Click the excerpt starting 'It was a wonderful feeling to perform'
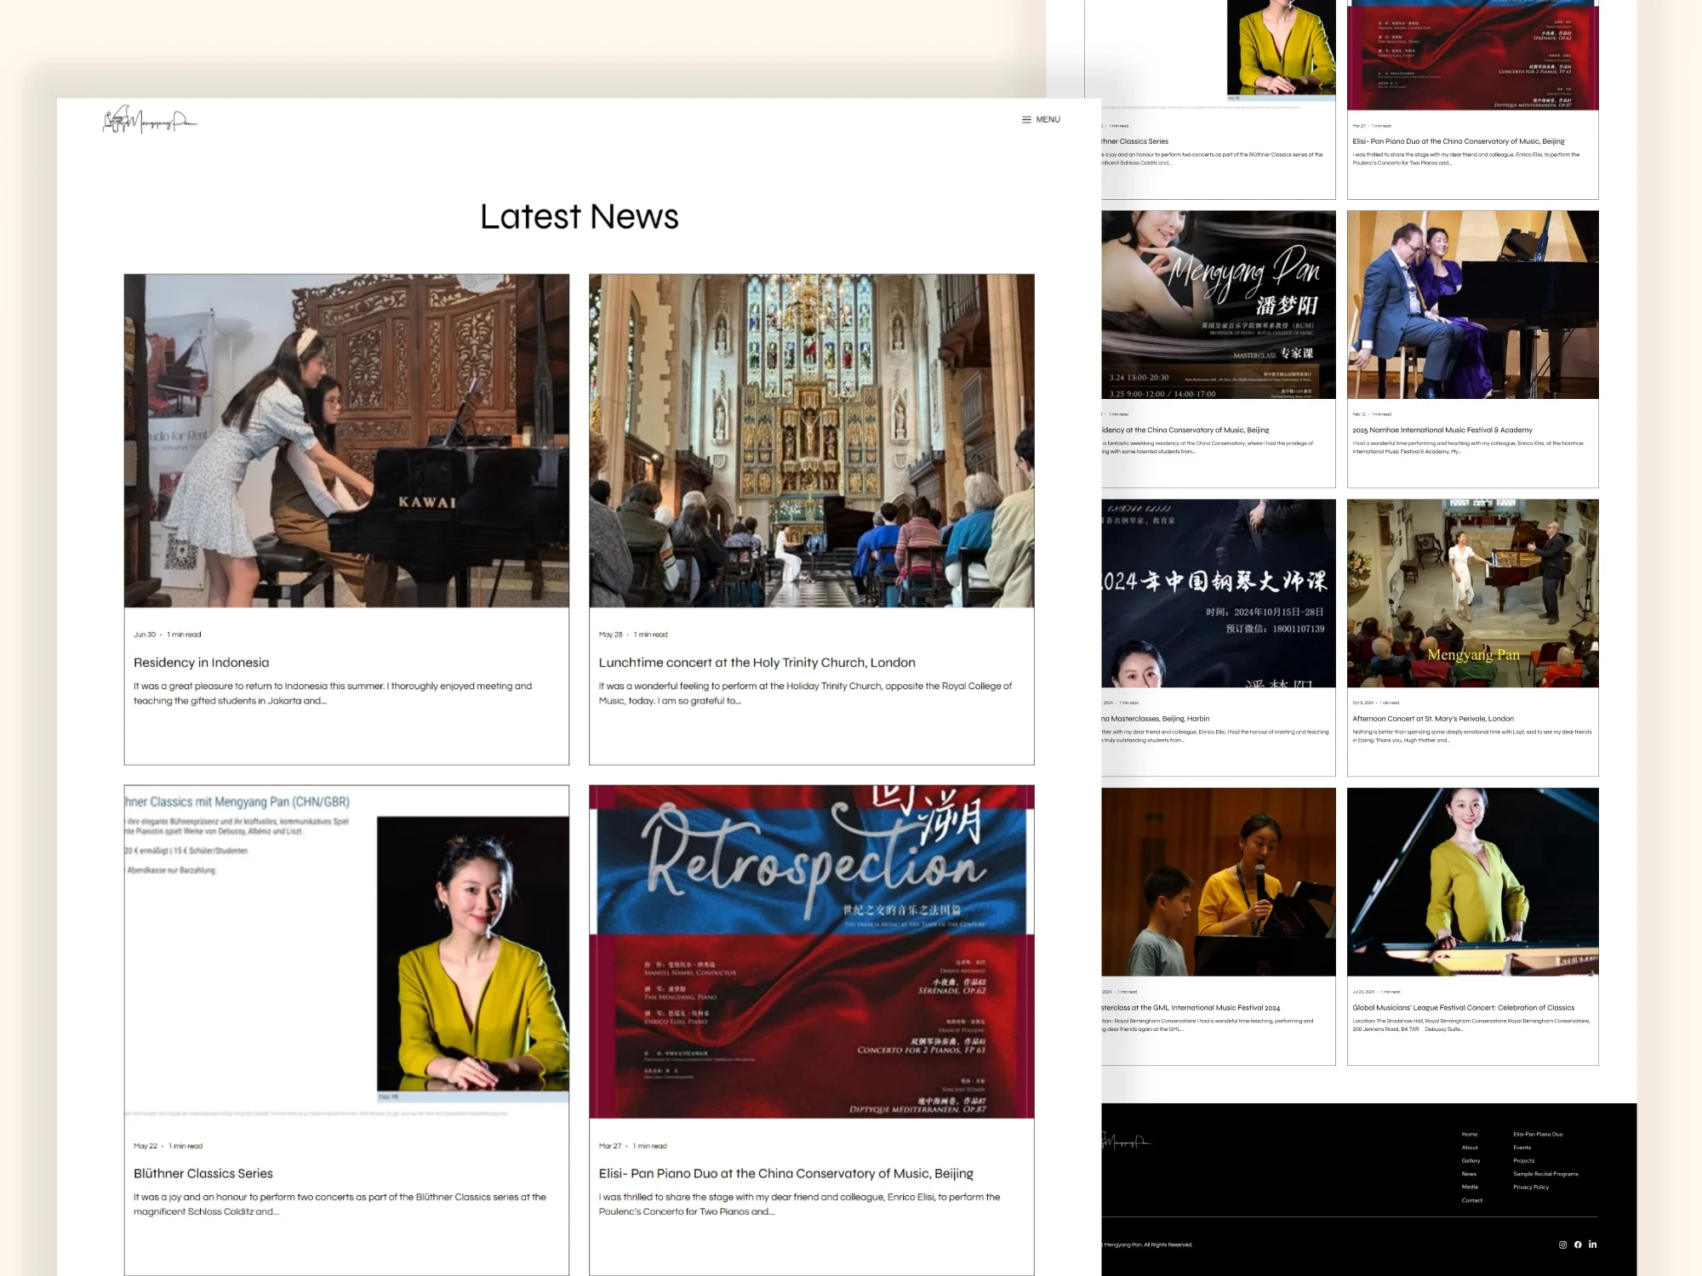This screenshot has height=1276, width=1702. pyautogui.click(x=805, y=693)
